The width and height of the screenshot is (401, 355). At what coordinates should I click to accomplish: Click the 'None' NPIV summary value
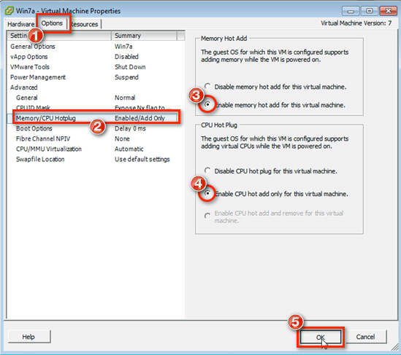[122, 139]
